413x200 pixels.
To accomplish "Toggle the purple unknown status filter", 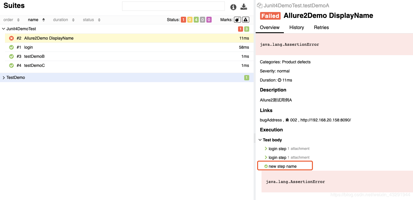I will [209, 20].
